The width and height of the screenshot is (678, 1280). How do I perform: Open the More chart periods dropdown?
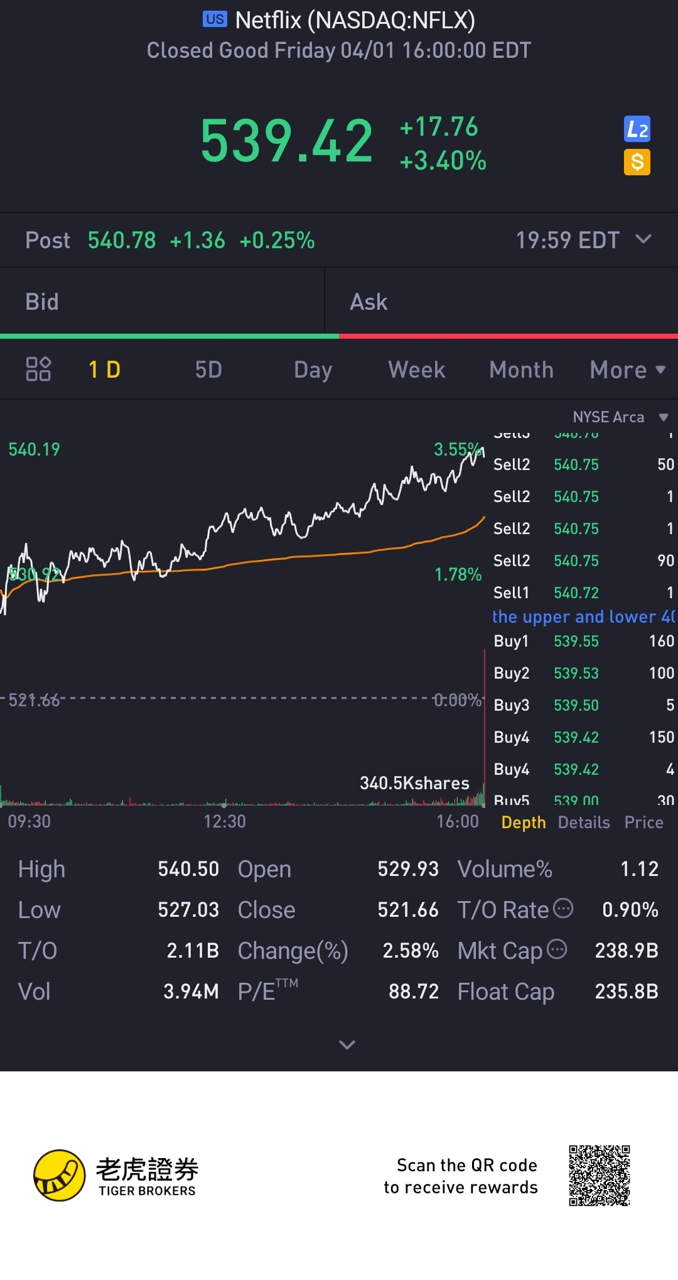(x=627, y=370)
